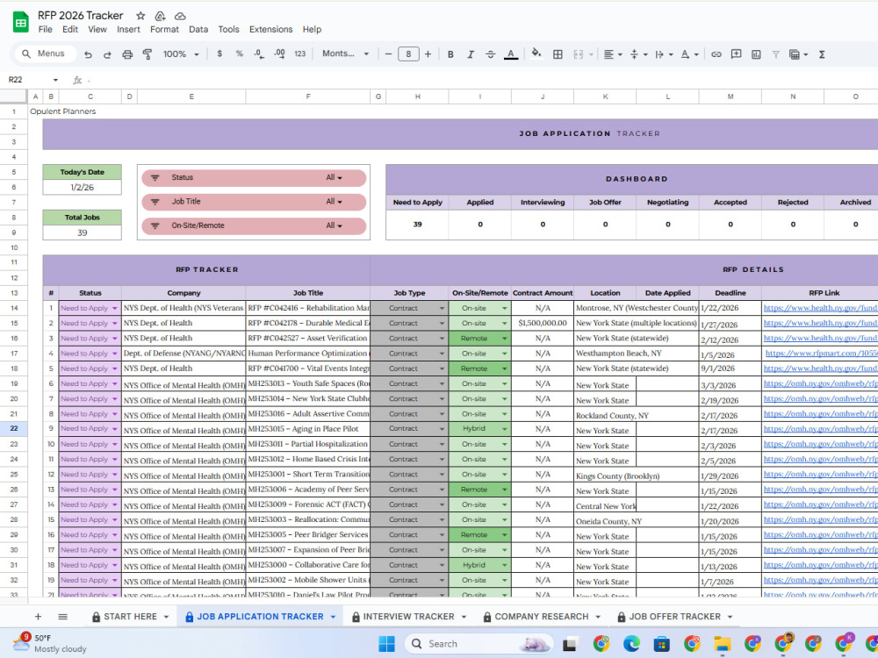Click the Name box showing R22
This screenshot has height=658, width=878.
click(x=32, y=80)
